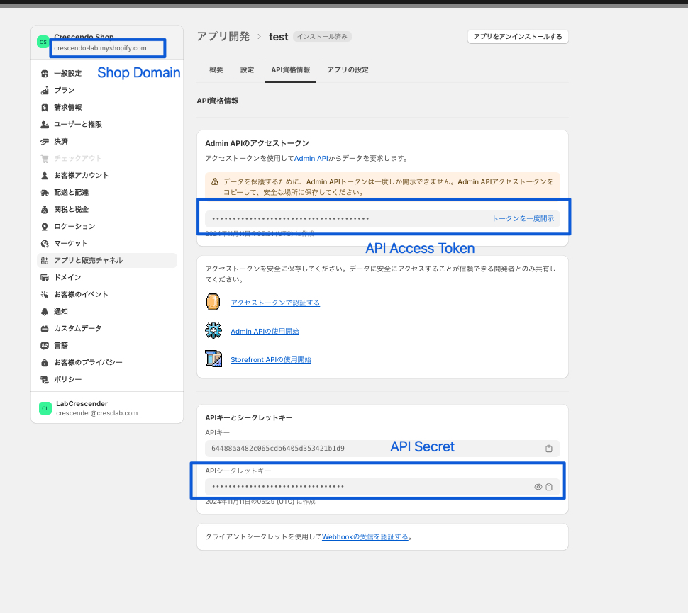The height and width of the screenshot is (613, 688).
Task: Click the Admin API gear illustration icon
Action: (213, 331)
